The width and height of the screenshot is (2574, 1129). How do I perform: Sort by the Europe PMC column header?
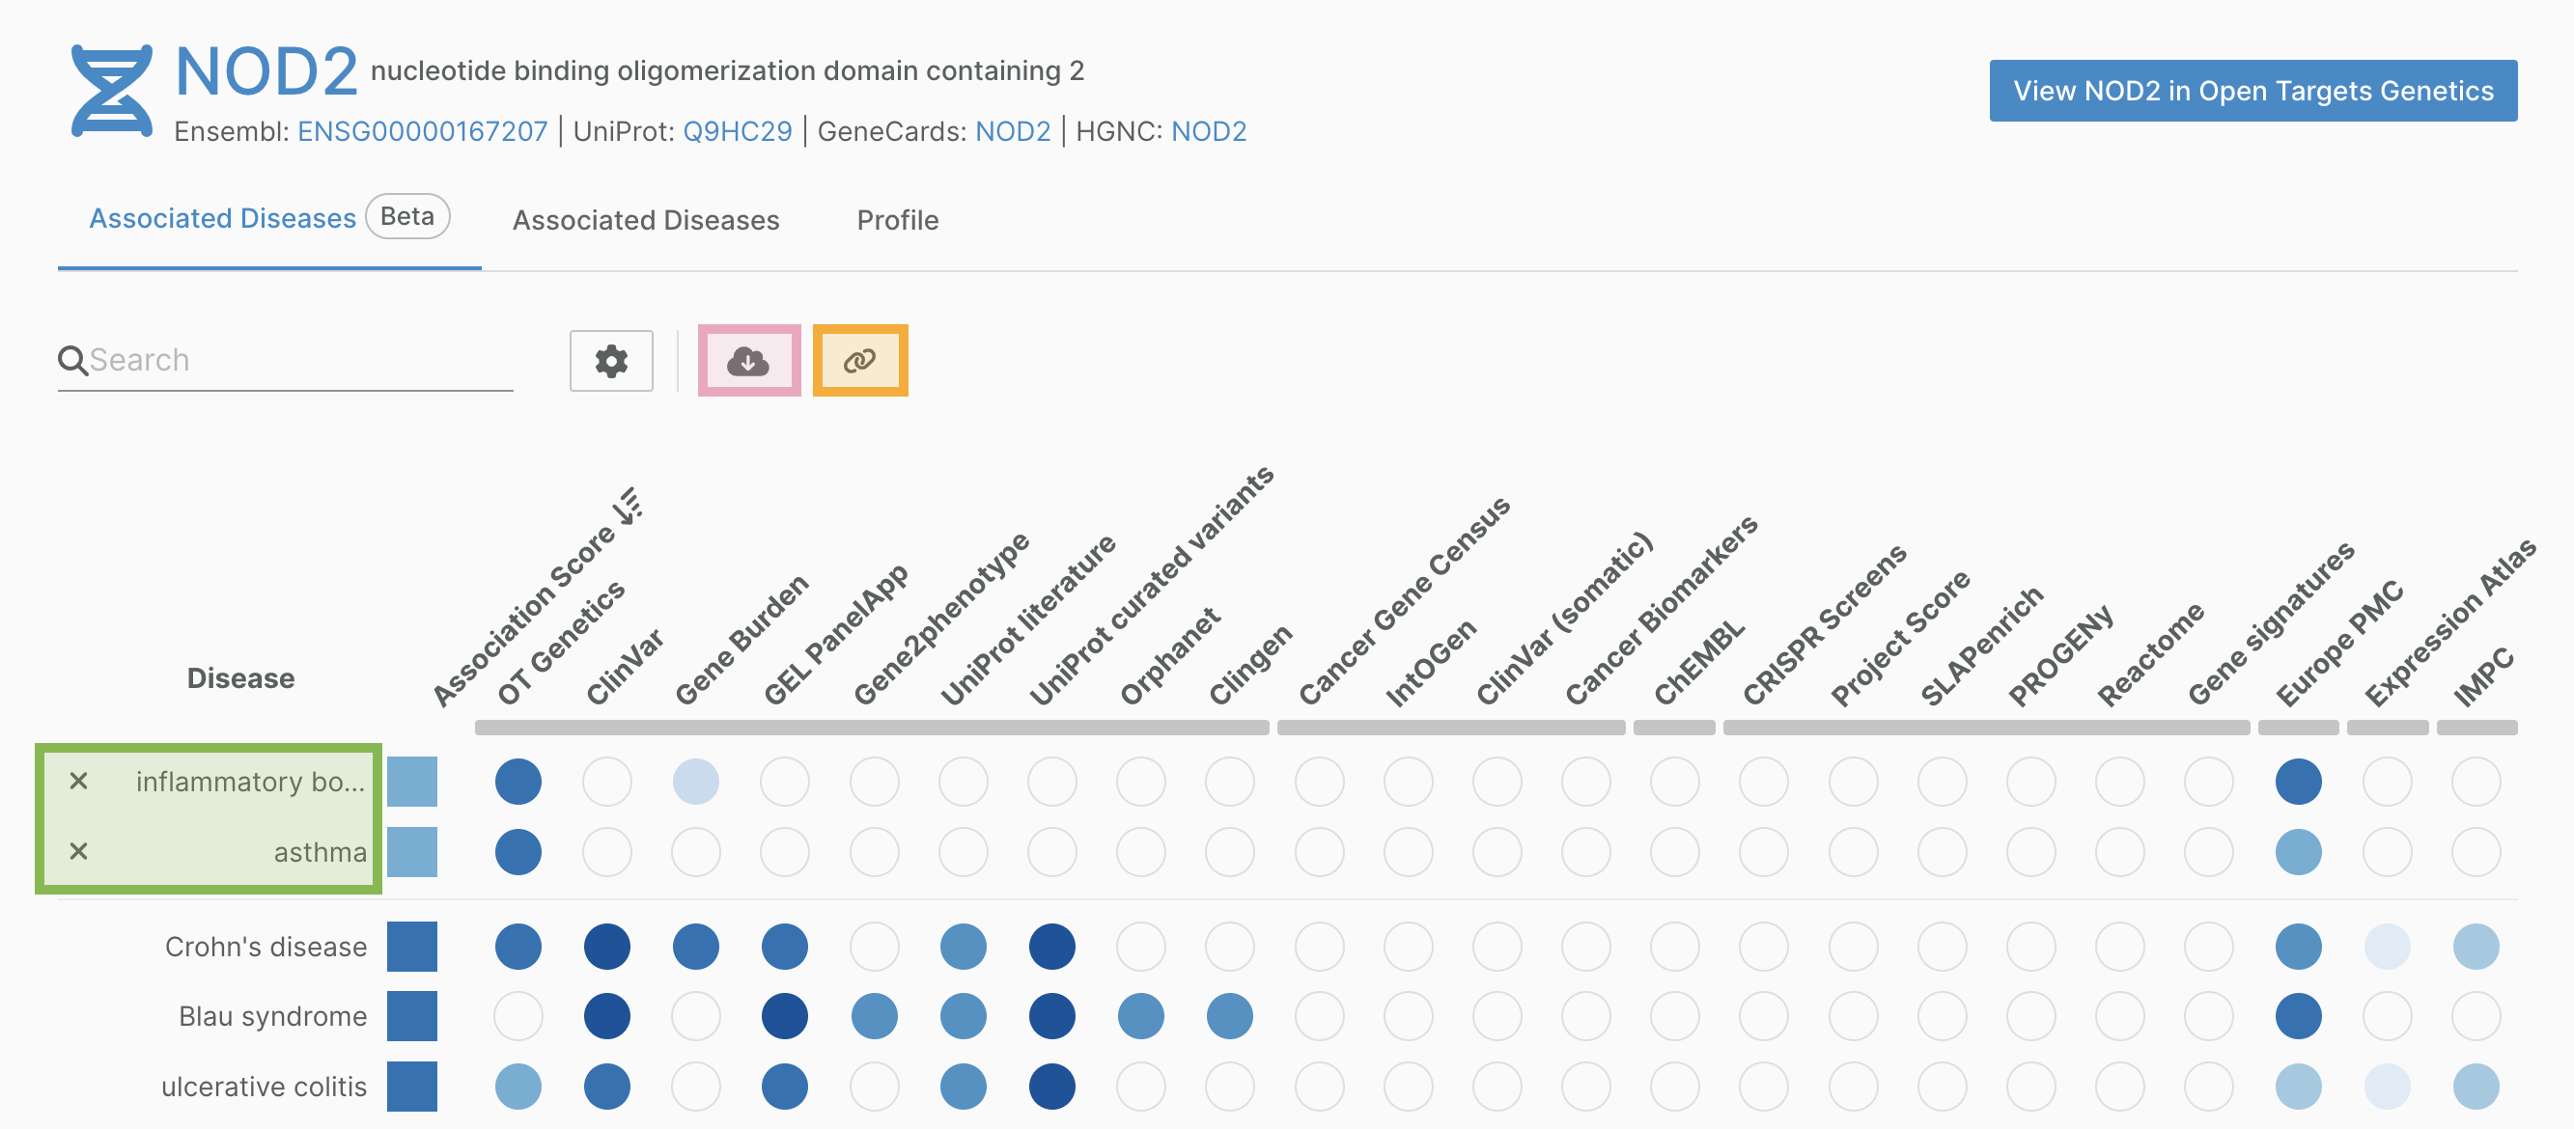click(x=2338, y=644)
